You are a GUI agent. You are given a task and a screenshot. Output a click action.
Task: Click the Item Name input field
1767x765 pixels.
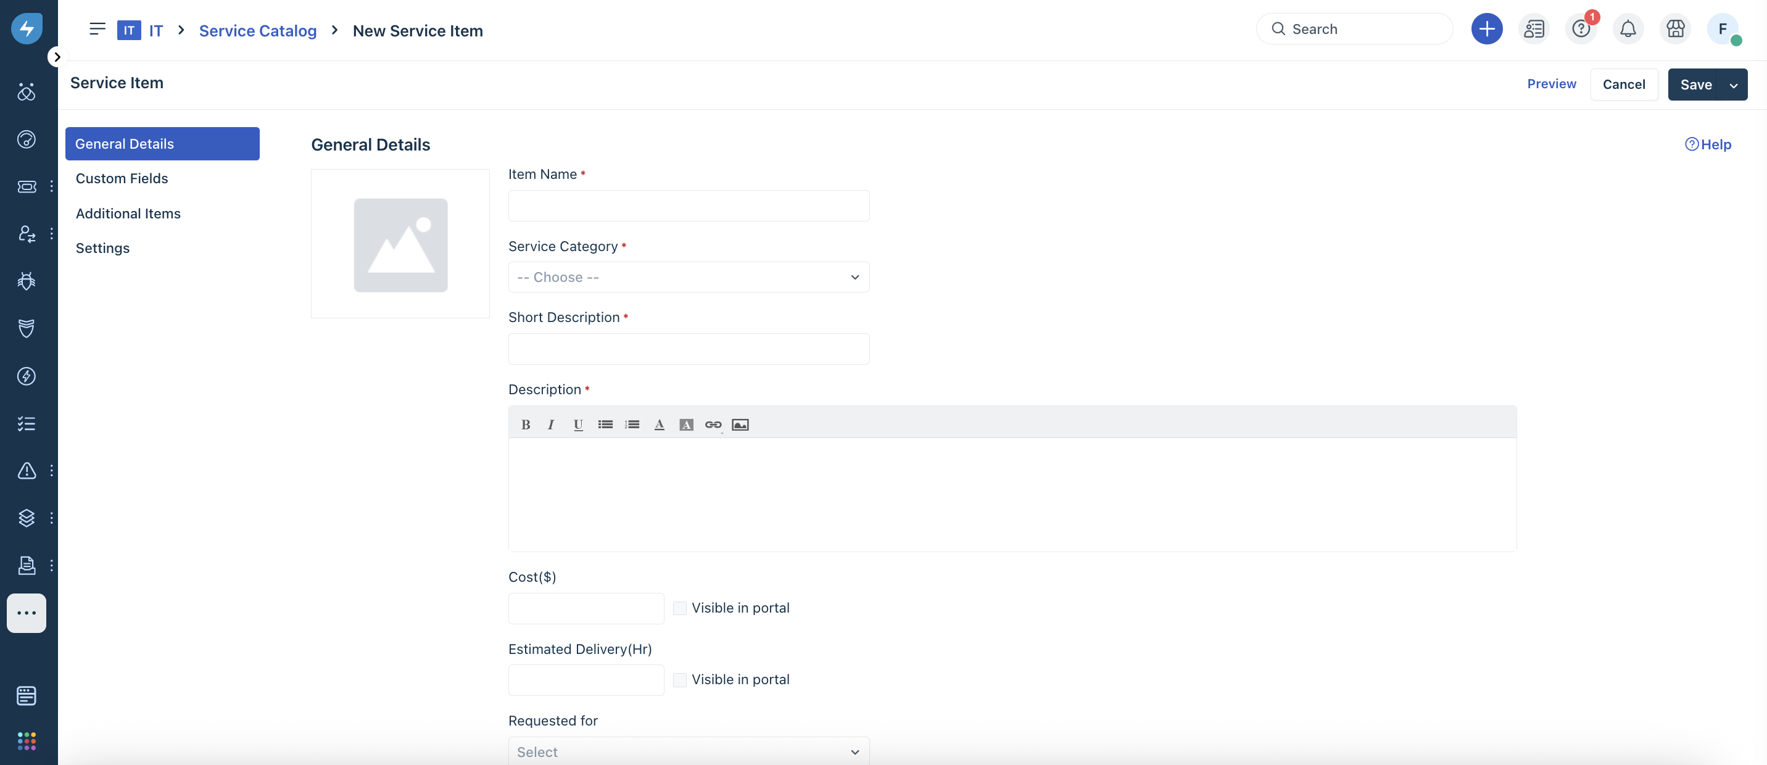tap(688, 206)
